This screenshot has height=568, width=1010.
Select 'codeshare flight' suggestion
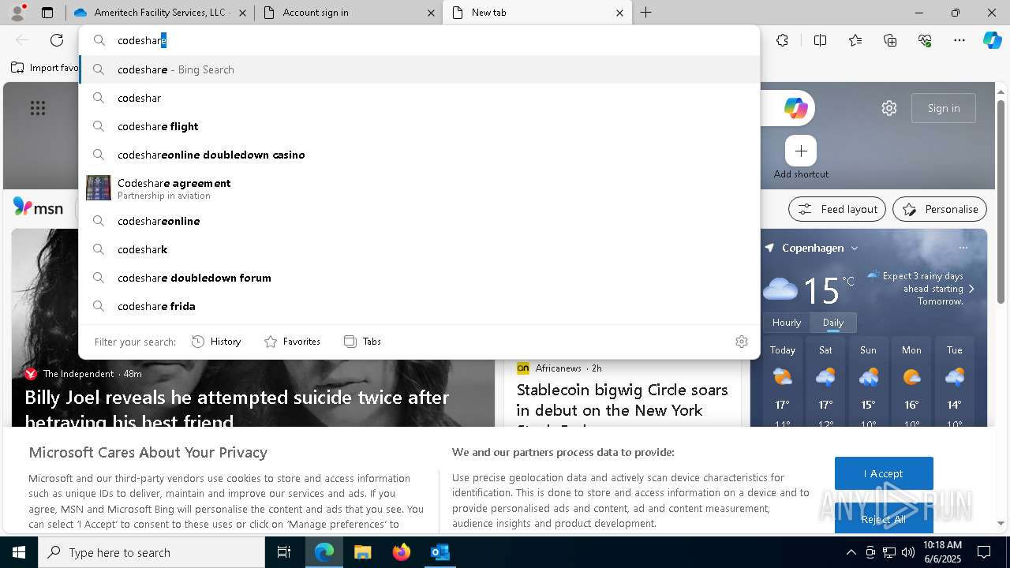point(419,126)
